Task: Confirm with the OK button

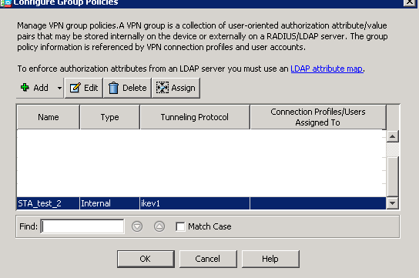Action: [146, 259]
